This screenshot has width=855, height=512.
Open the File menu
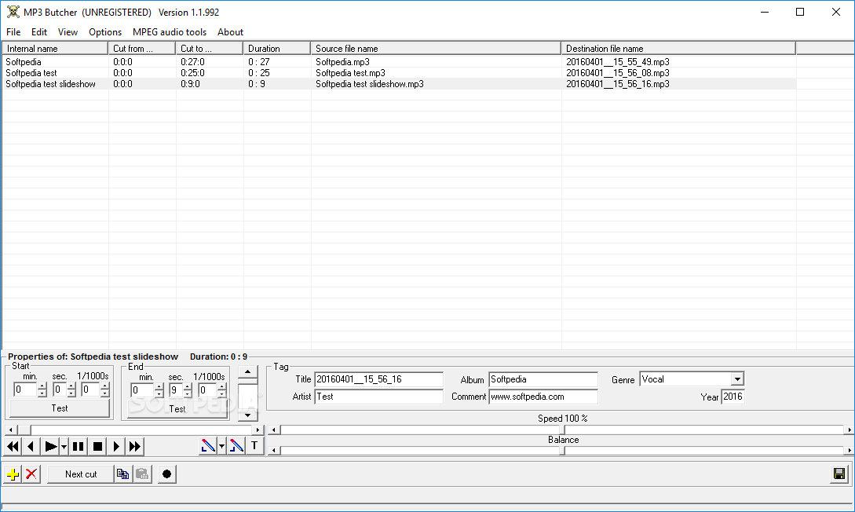coord(13,31)
